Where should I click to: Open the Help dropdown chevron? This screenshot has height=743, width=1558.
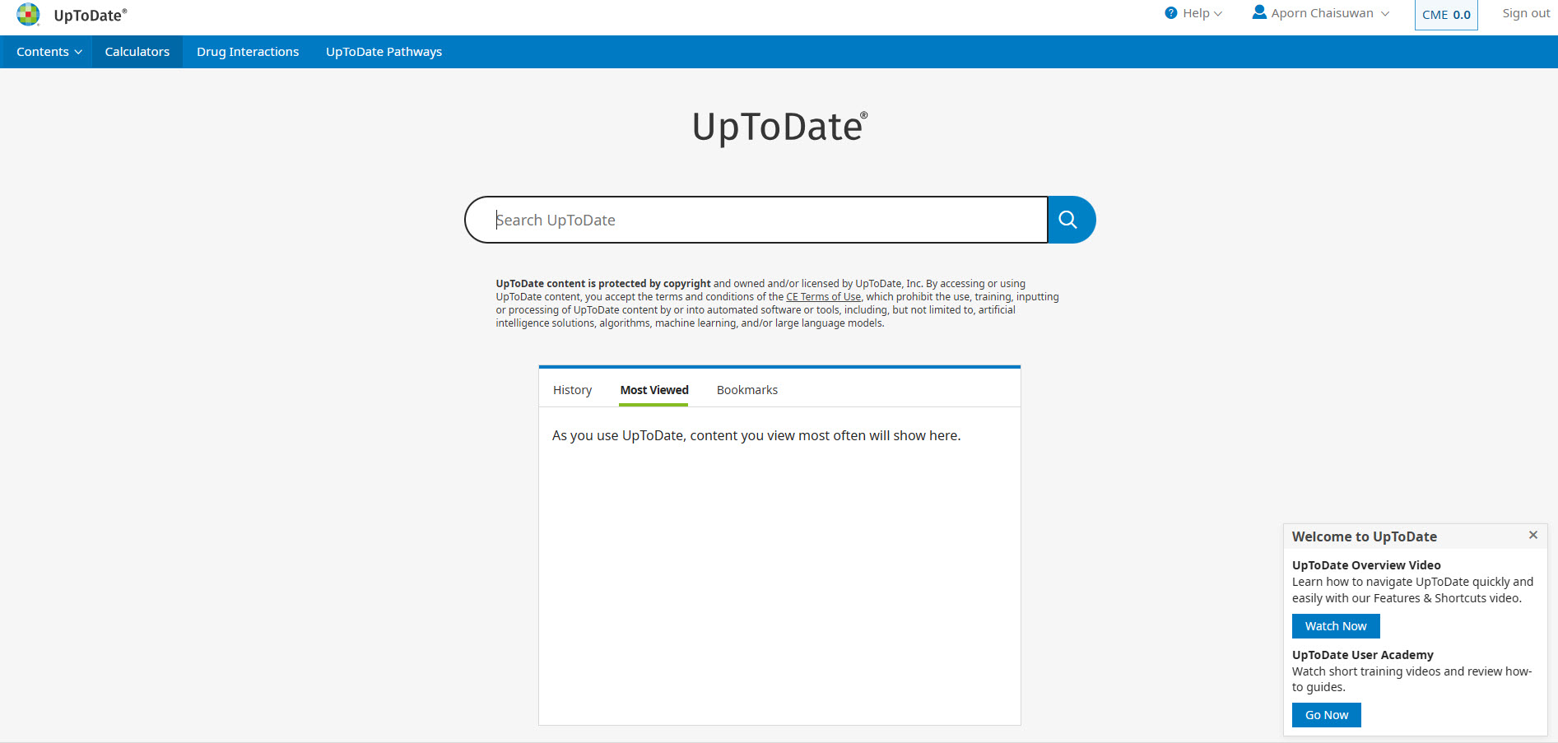click(1218, 14)
